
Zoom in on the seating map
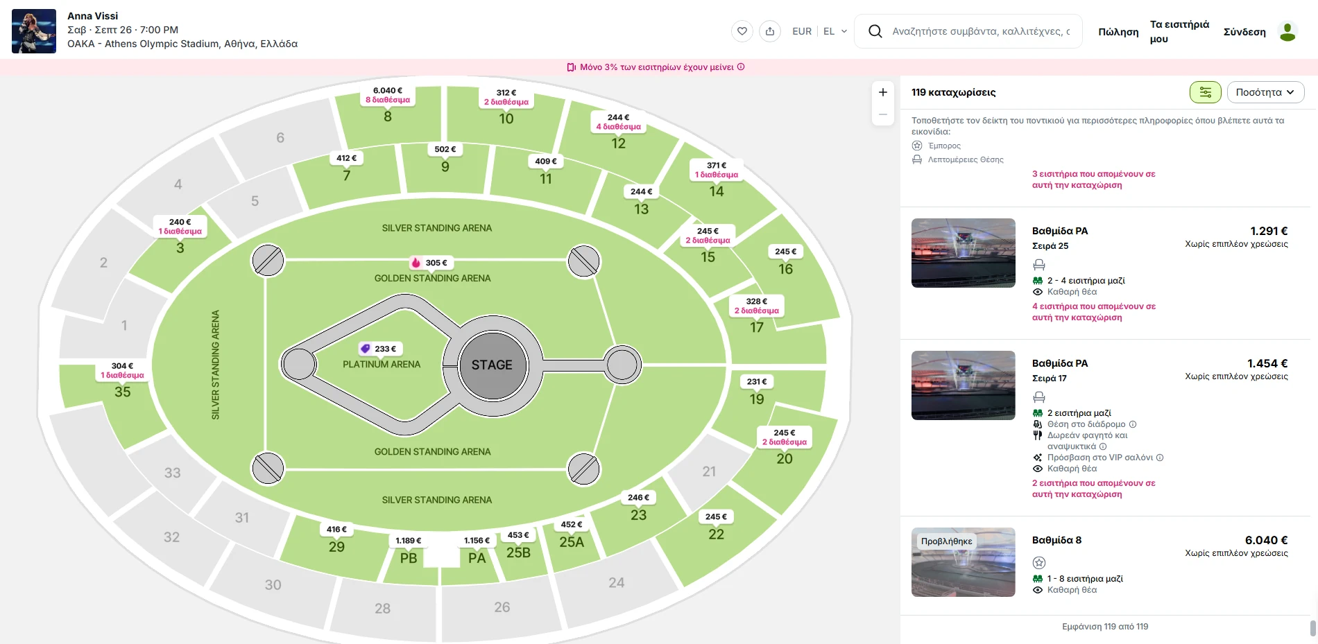tap(882, 92)
